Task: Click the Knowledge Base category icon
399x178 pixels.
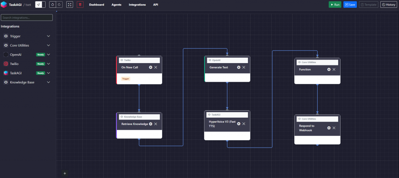Action: point(6,82)
